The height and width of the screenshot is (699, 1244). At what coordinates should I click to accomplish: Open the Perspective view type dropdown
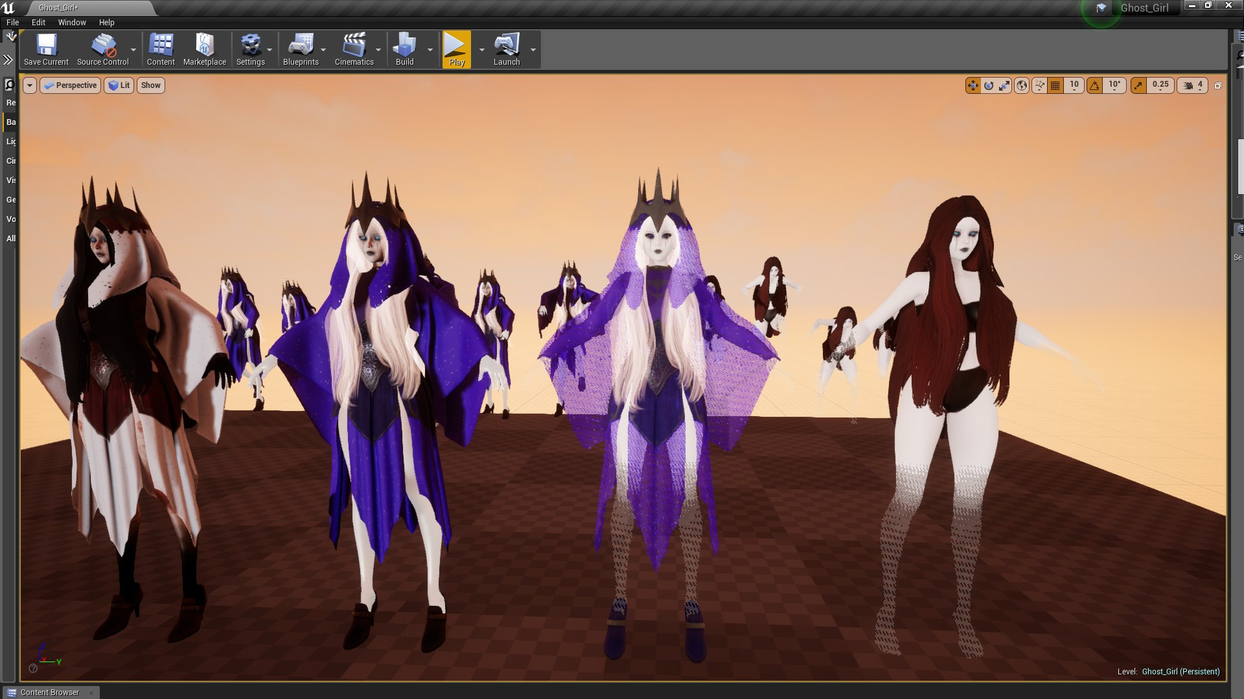point(71,85)
